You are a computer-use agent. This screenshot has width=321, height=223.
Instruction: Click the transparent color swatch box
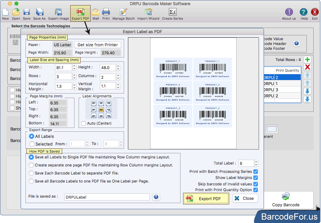coord(272,129)
